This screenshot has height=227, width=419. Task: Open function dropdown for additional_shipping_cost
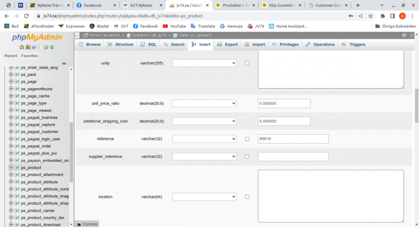click(204, 121)
